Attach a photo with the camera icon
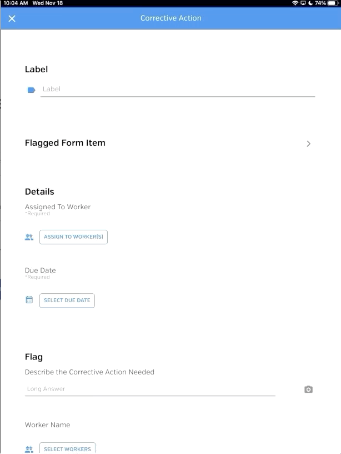This screenshot has height=454, width=341. [x=308, y=389]
